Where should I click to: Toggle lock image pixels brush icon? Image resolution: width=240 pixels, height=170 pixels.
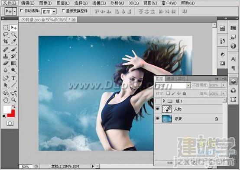pyautogui.click(x=173, y=93)
